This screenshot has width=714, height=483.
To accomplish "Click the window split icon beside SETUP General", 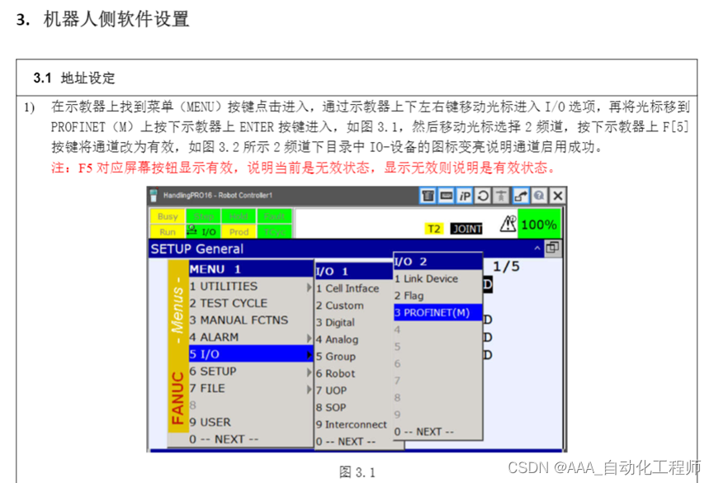I will pyautogui.click(x=553, y=248).
